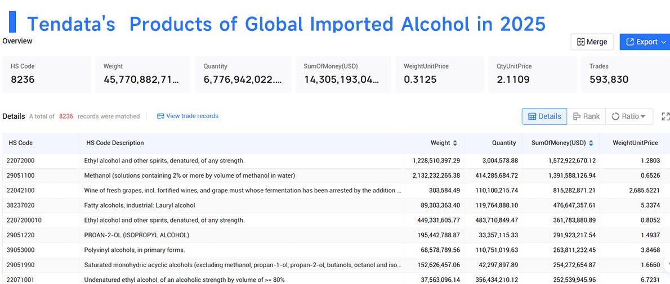Click the SumOfMoney(USD) overview card
The width and height of the screenshot is (670, 284).
tap(343, 74)
